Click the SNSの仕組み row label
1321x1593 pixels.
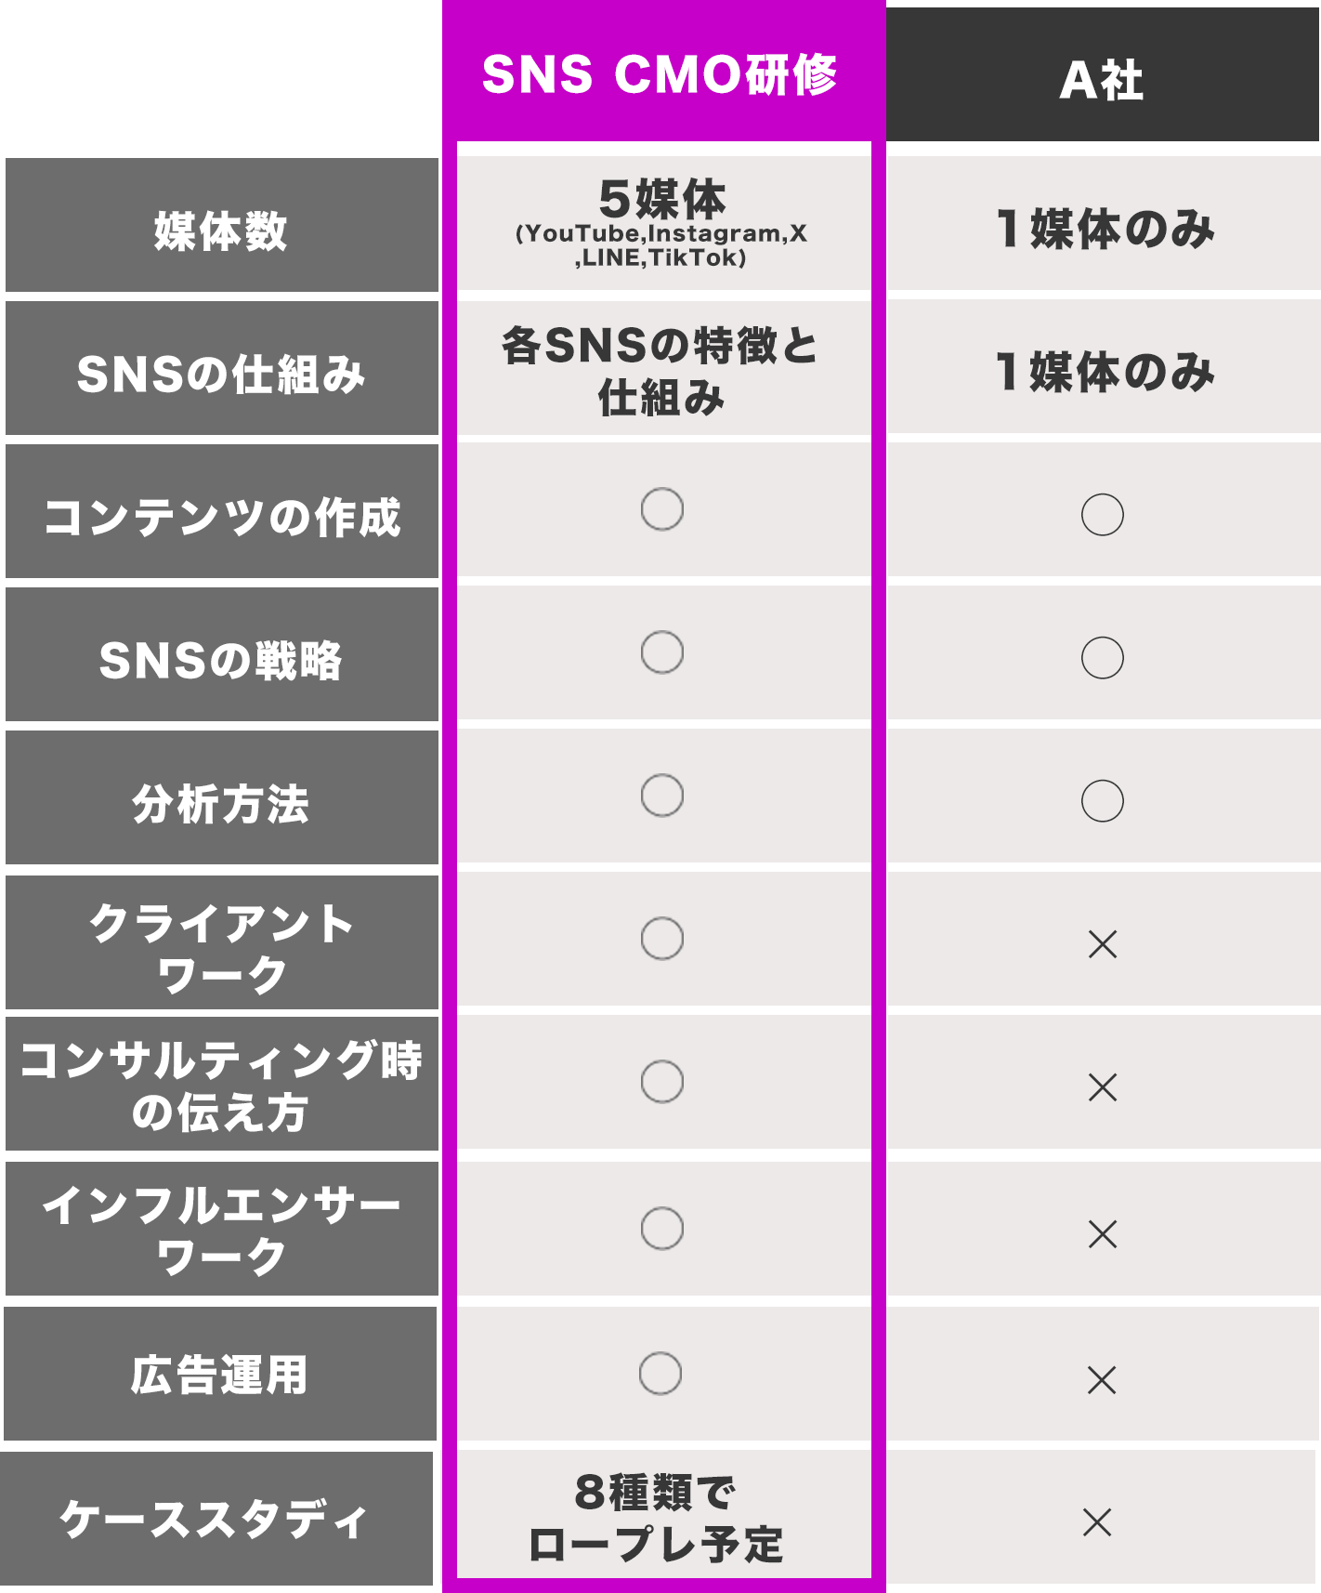(221, 374)
